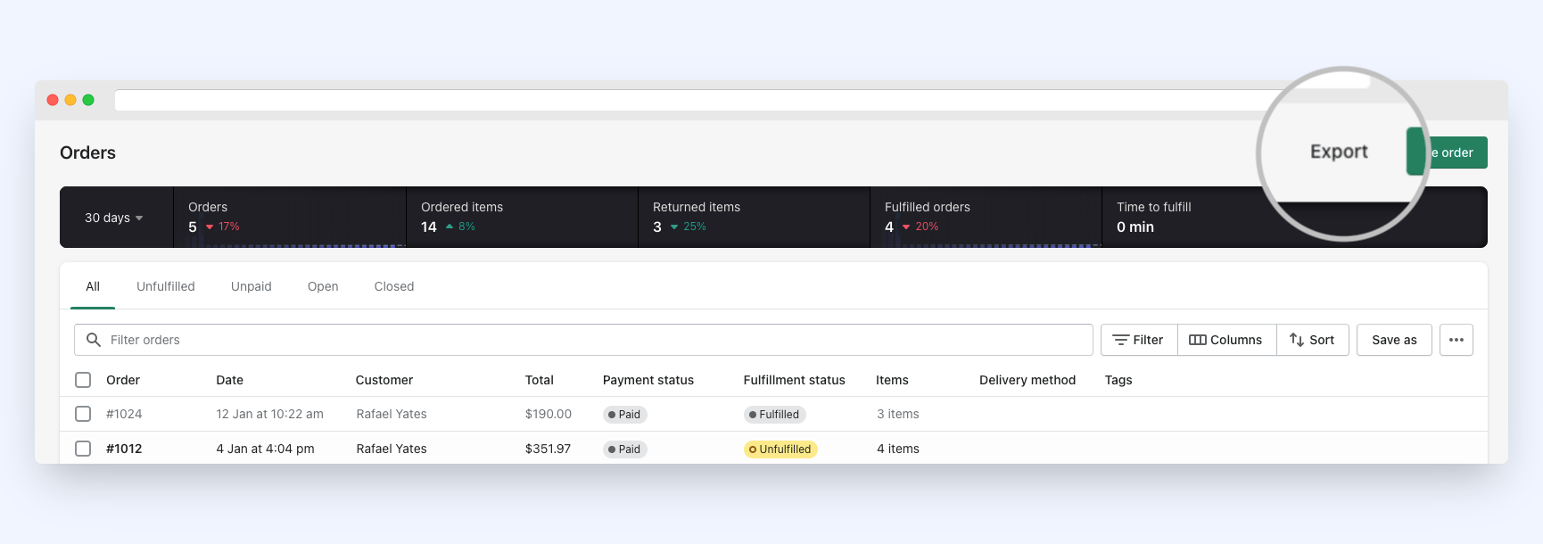Click the 12 Jan at 10:22 am date
The width and height of the screenshot is (1543, 544).
[269, 414]
